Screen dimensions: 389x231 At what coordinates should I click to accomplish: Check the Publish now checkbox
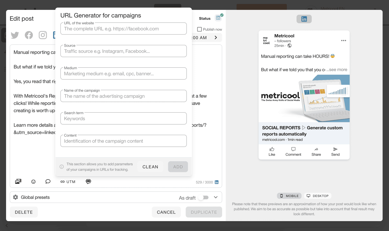coord(200,29)
